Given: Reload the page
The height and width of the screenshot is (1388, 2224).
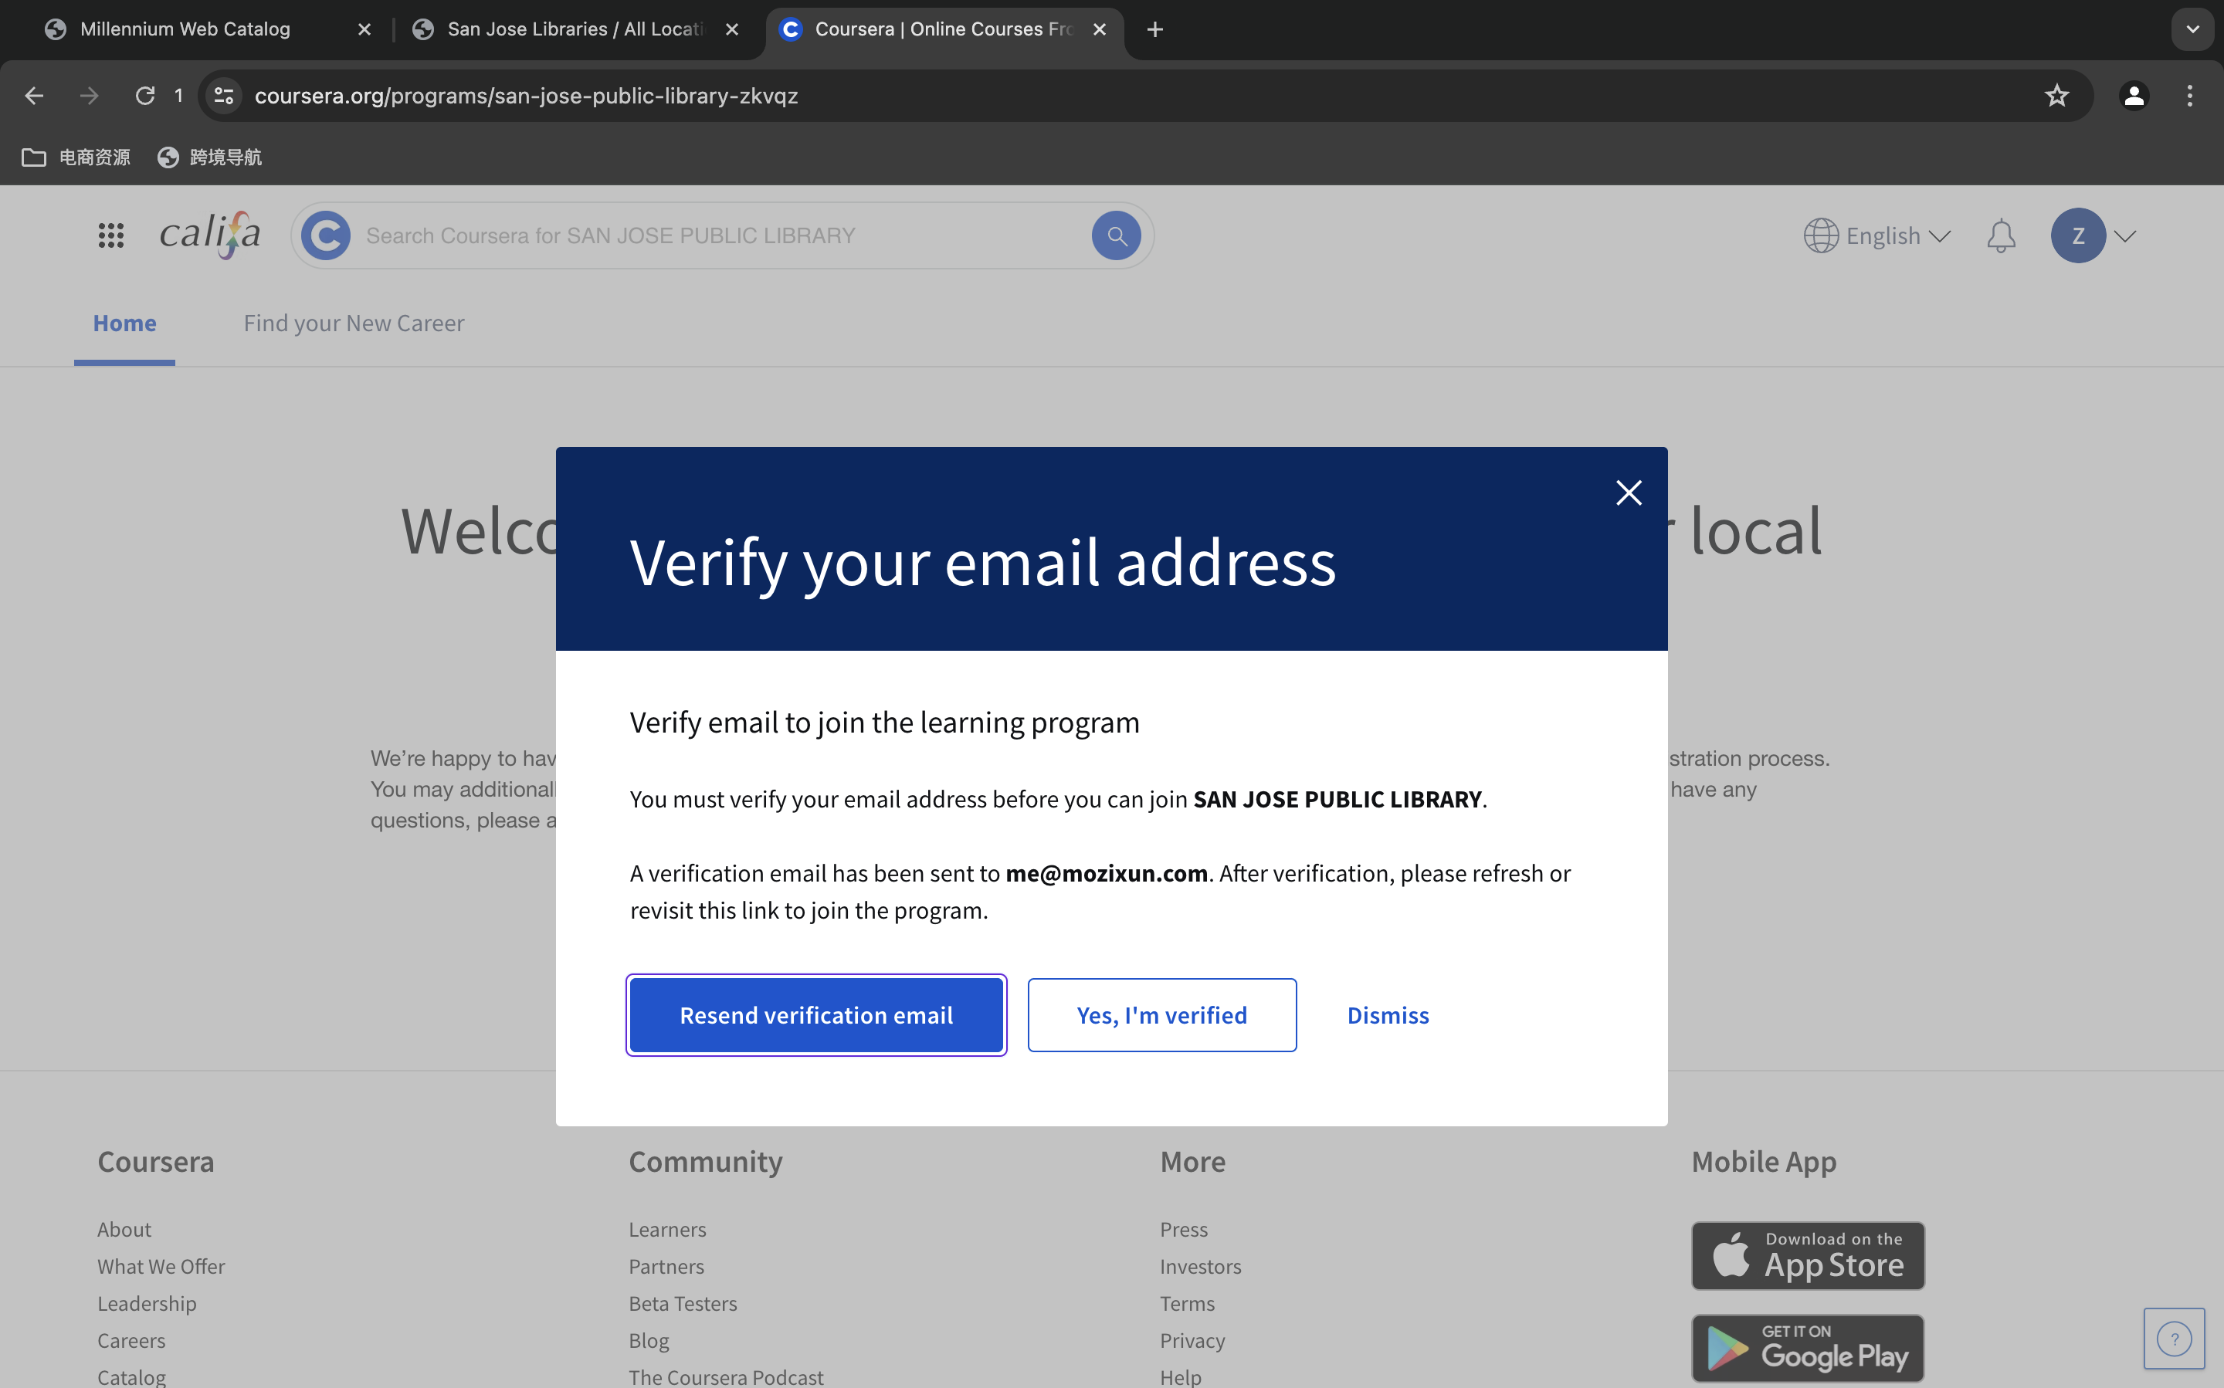Looking at the screenshot, I should [145, 96].
